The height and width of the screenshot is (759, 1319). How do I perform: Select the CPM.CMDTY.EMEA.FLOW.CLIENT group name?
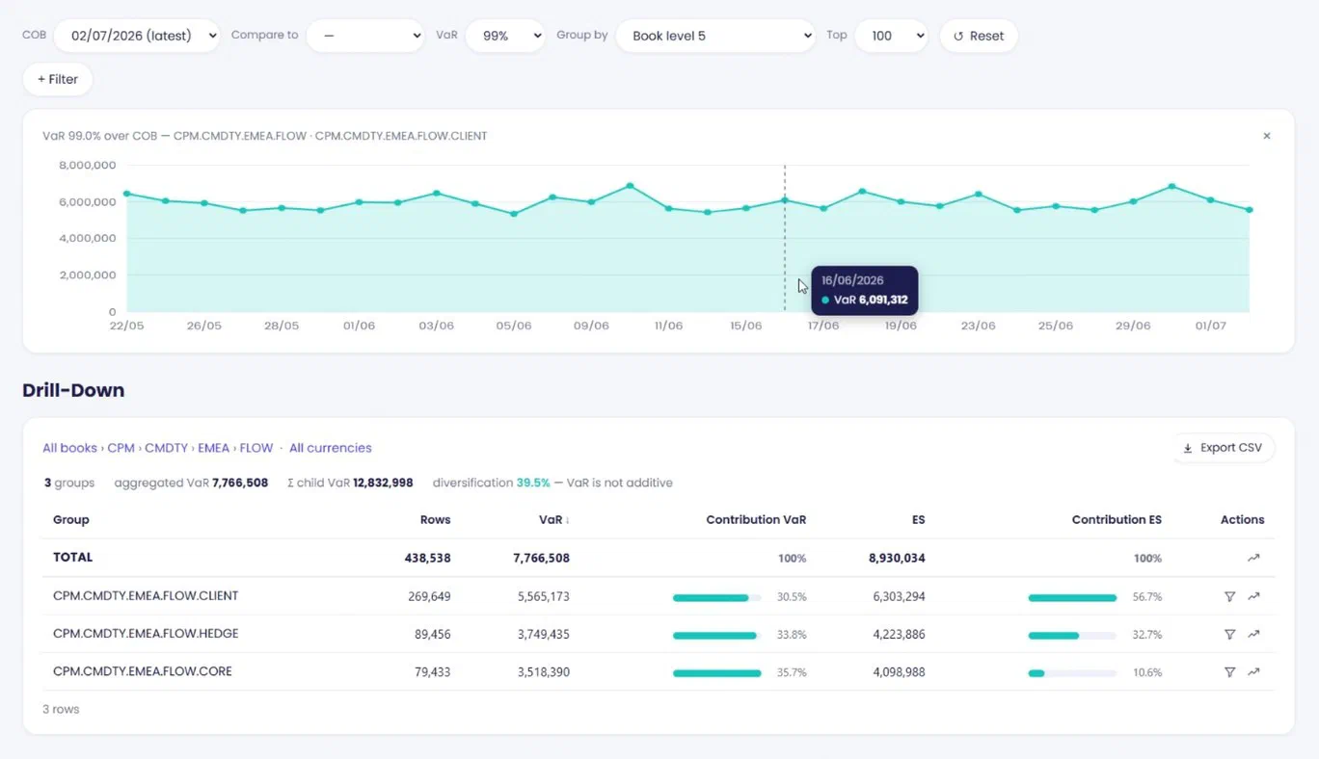146,595
